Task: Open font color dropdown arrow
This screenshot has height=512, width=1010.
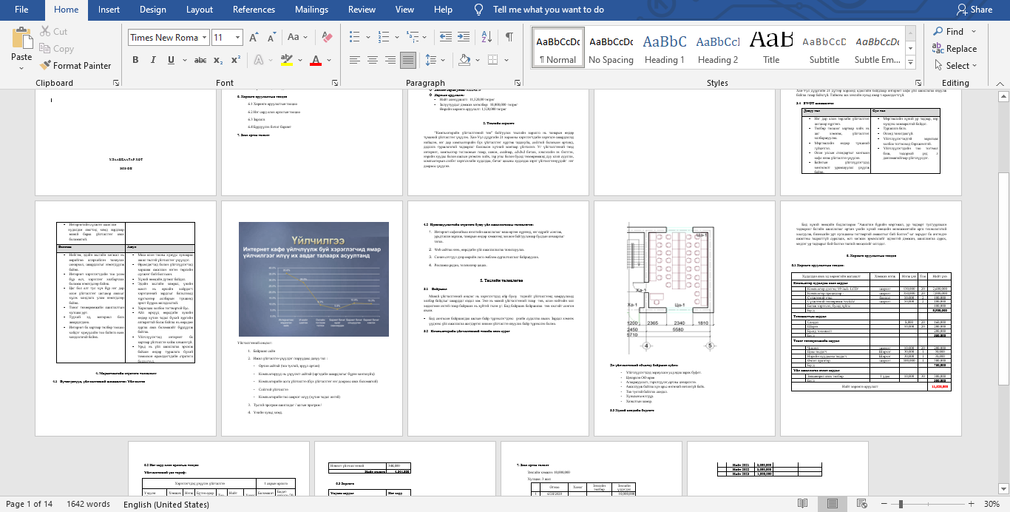Action: tap(328, 60)
